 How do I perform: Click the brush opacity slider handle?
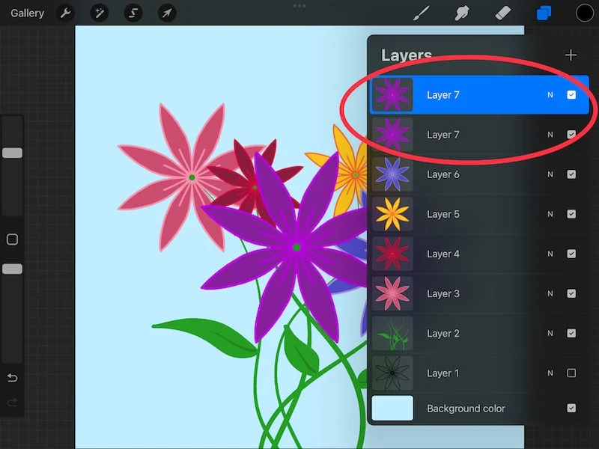click(x=12, y=269)
